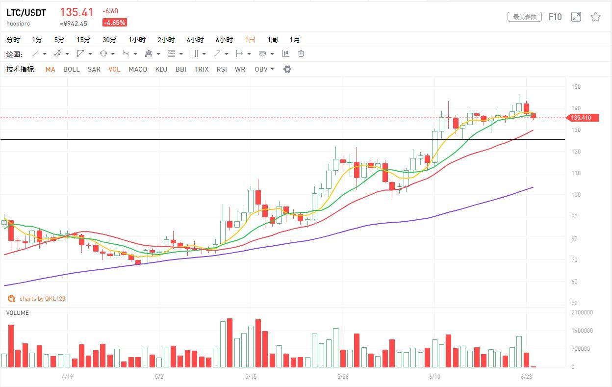612x387 pixels.
Task: Click the 最优参数 button
Action: (x=525, y=17)
